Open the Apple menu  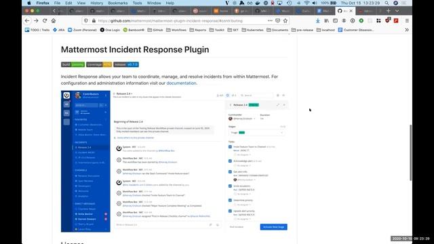[x=28, y=3]
